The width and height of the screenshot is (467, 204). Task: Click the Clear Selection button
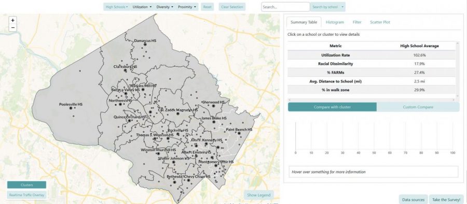(232, 7)
